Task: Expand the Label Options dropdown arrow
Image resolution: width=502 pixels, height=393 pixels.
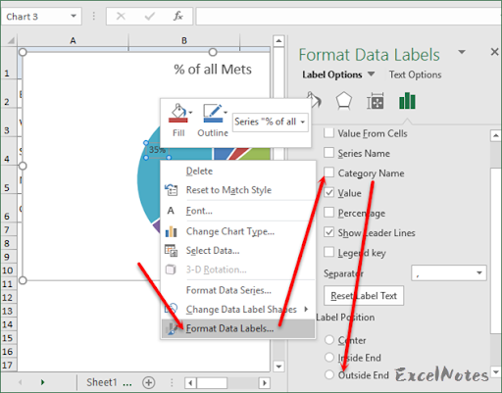Action: (371, 74)
